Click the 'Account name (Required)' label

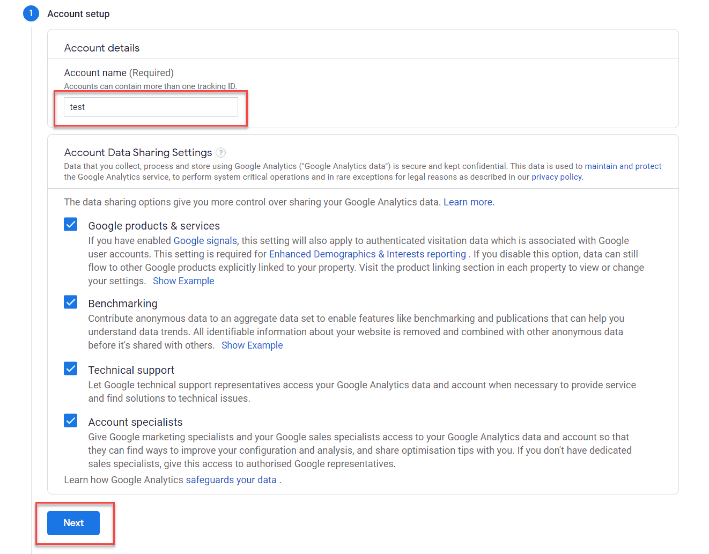pyautogui.click(x=119, y=73)
